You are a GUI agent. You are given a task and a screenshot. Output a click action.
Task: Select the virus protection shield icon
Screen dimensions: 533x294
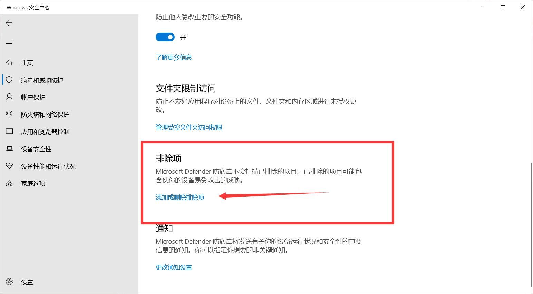tap(9, 80)
